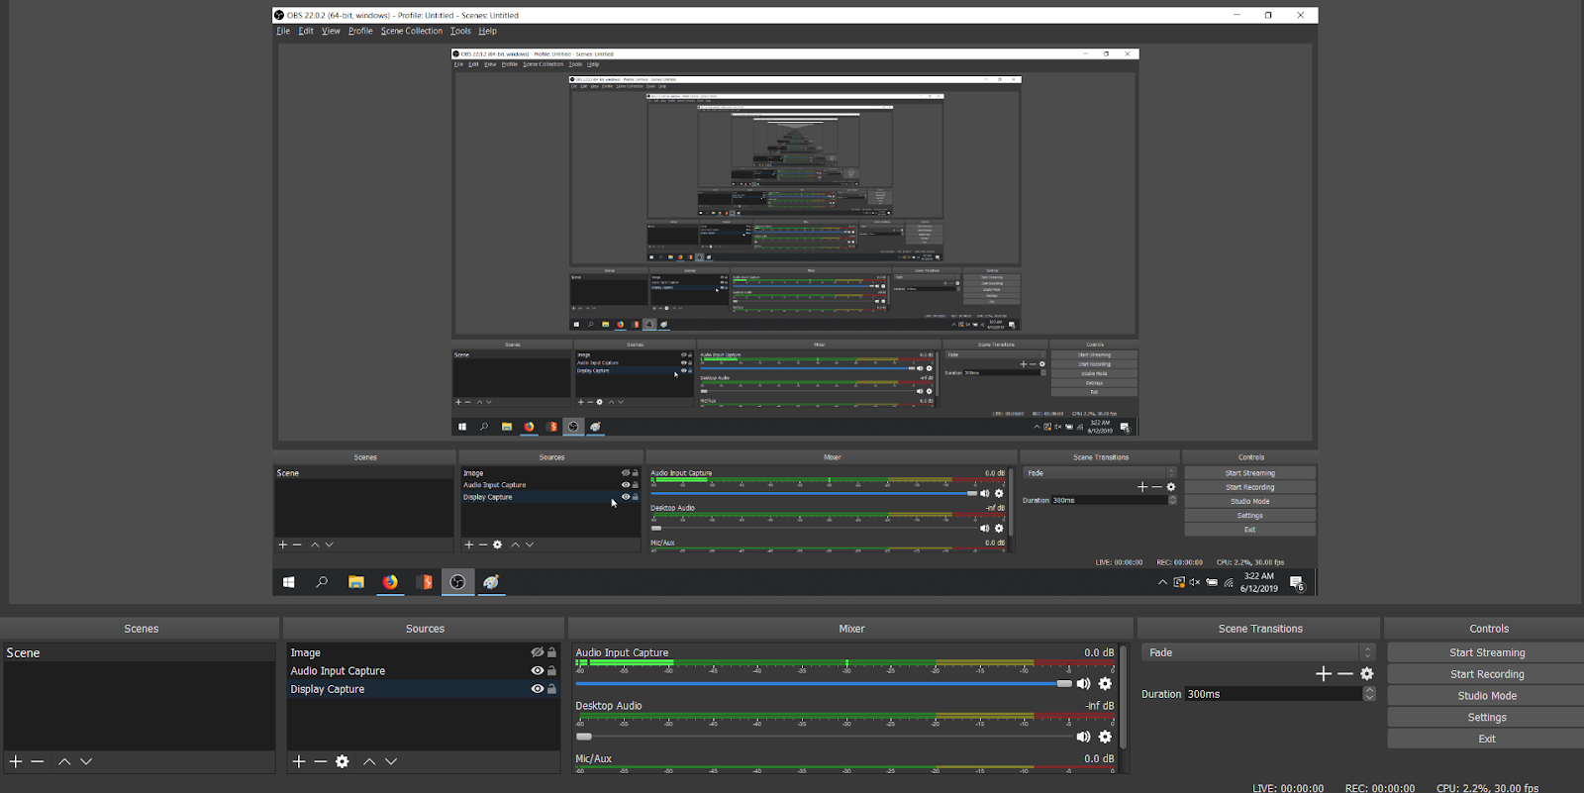1584x793 pixels.
Task: Click the Duration stepper arrows in bottom dock
Action: (1369, 694)
